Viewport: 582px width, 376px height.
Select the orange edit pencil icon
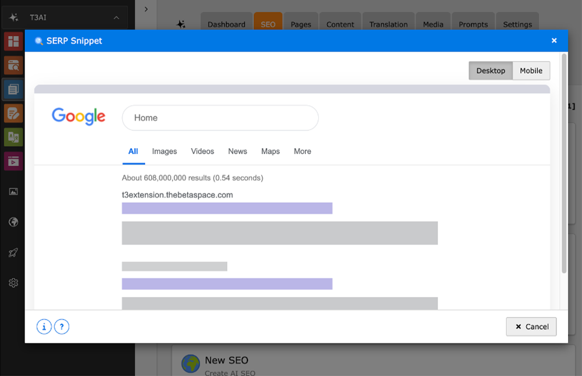(13, 113)
